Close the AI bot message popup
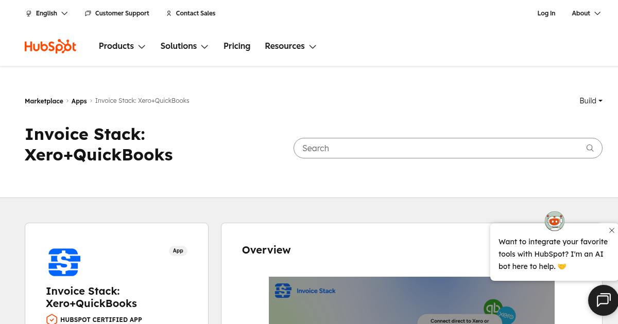Image resolution: width=618 pixels, height=324 pixels. pyautogui.click(x=612, y=230)
